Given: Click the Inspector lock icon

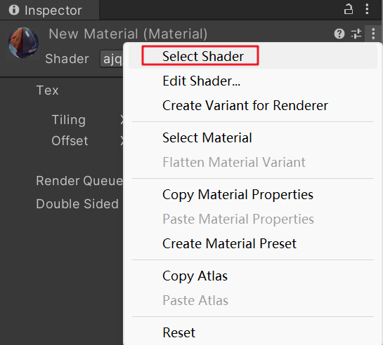Looking at the screenshot, I should (349, 9).
